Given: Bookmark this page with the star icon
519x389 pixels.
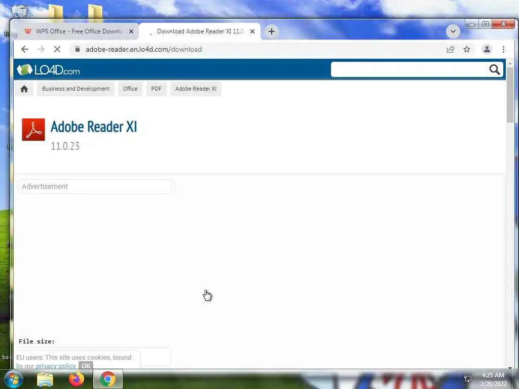Looking at the screenshot, I should [x=467, y=49].
